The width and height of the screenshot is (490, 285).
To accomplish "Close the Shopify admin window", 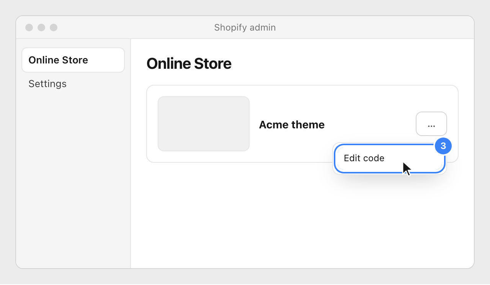I will [29, 28].
